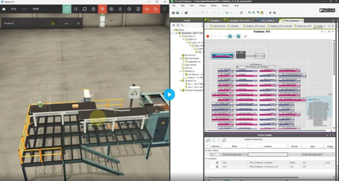This screenshot has width=339, height=181.
Task: Uncheck refactor checkbox for PRG_Palletizer / Variables row
Action: [217, 162]
